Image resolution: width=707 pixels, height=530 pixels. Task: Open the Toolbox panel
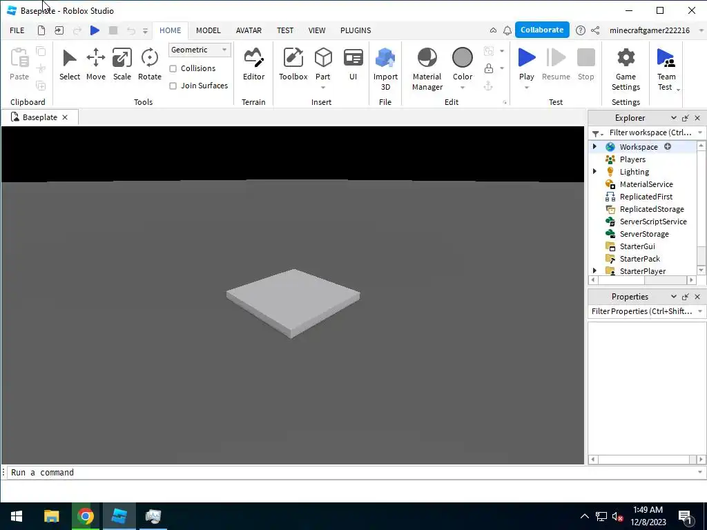[x=293, y=65]
